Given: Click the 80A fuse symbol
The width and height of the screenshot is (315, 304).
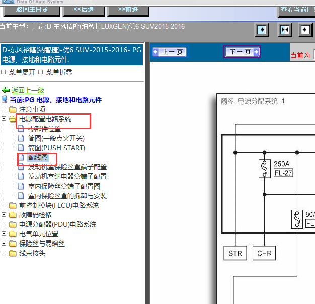Looking at the screenshot, I should [x=297, y=219].
